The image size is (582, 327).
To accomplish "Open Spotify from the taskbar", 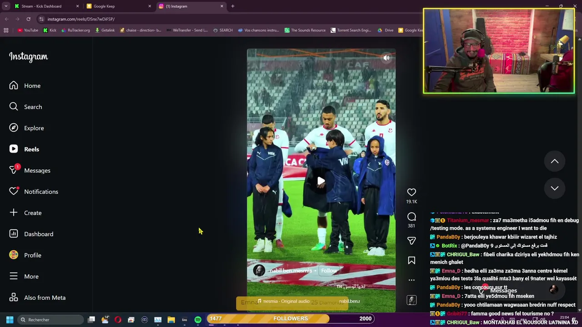I will 198,320.
